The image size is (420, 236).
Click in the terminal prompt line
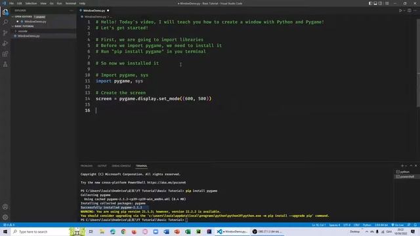click(x=134, y=220)
